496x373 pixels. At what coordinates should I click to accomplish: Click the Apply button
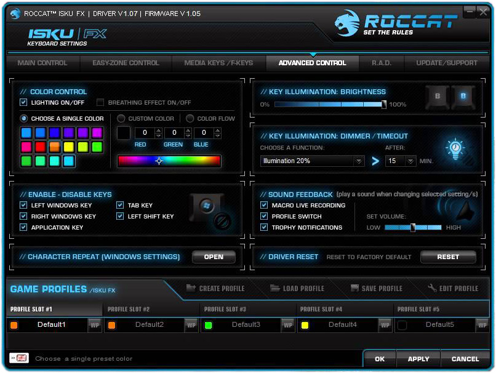point(418,359)
